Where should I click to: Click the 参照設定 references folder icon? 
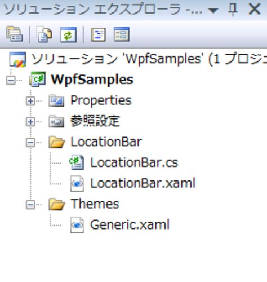(56, 121)
